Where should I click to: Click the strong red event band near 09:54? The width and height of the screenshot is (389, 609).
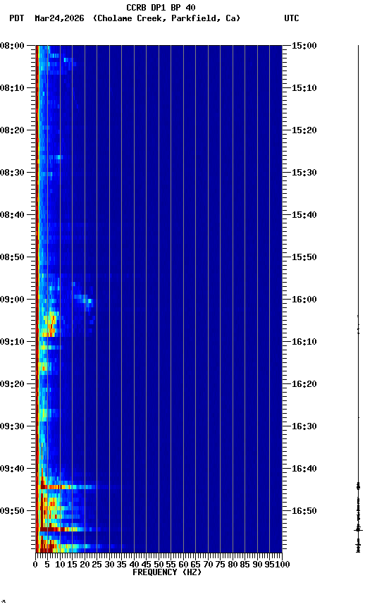click(62, 529)
